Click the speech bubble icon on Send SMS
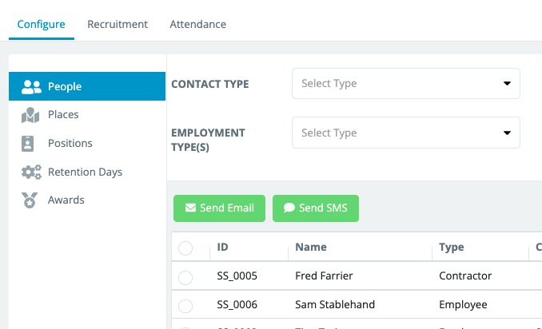 (x=289, y=208)
